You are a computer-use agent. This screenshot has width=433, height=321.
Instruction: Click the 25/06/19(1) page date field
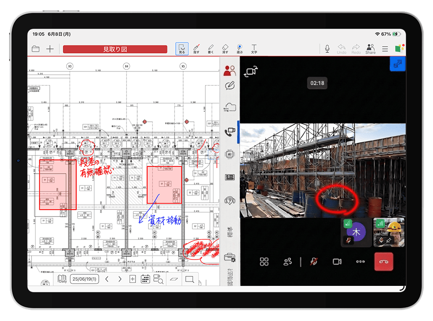[84, 279]
